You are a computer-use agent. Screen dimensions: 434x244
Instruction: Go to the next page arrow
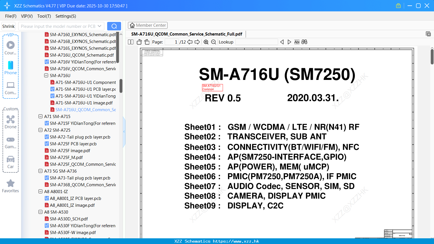197,42
